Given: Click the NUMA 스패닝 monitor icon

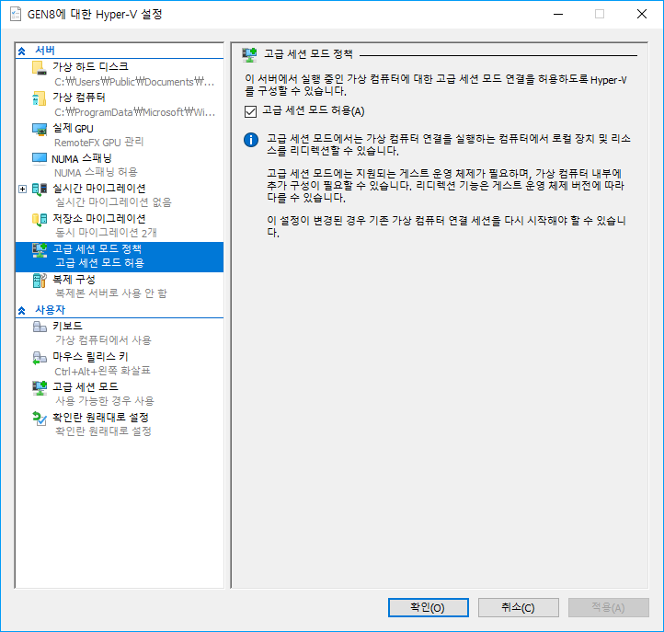Looking at the screenshot, I should click(x=40, y=159).
